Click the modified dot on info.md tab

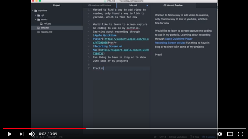(x=147, y=5)
